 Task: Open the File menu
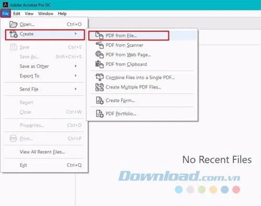coord(6,14)
